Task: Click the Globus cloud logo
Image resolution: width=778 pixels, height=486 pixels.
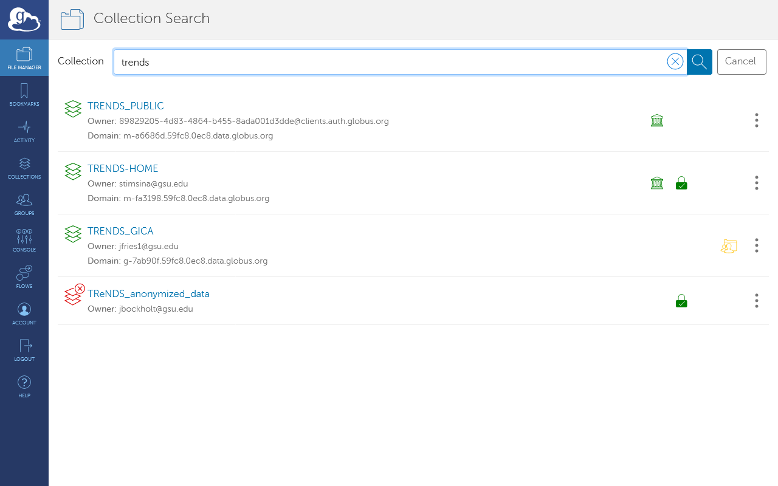Action: (24, 19)
